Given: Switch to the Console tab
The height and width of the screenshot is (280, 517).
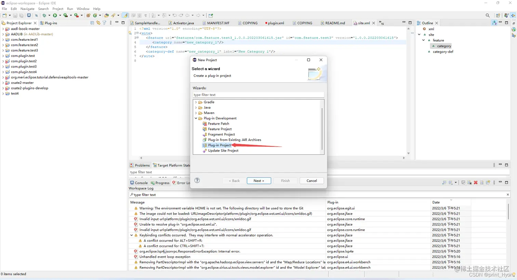Looking at the screenshot, I should 139,183.
